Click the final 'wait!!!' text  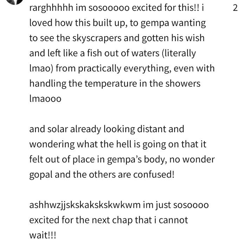pyautogui.click(x=43, y=235)
